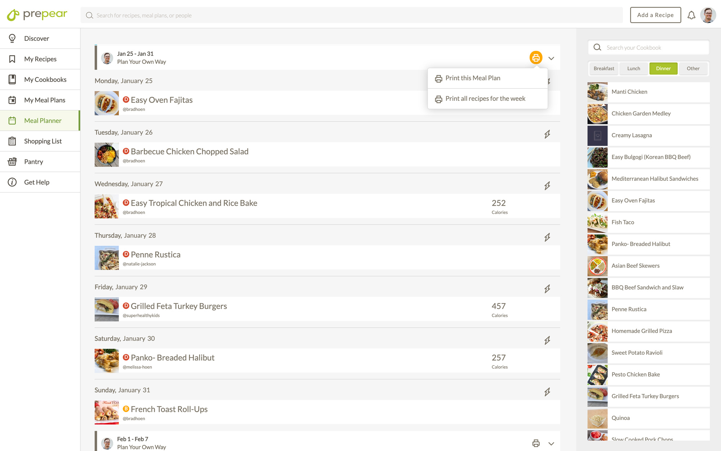The image size is (721, 451).
Task: Open the Barbecue Chicken Chopped Salad recipe link
Action: [x=189, y=152]
